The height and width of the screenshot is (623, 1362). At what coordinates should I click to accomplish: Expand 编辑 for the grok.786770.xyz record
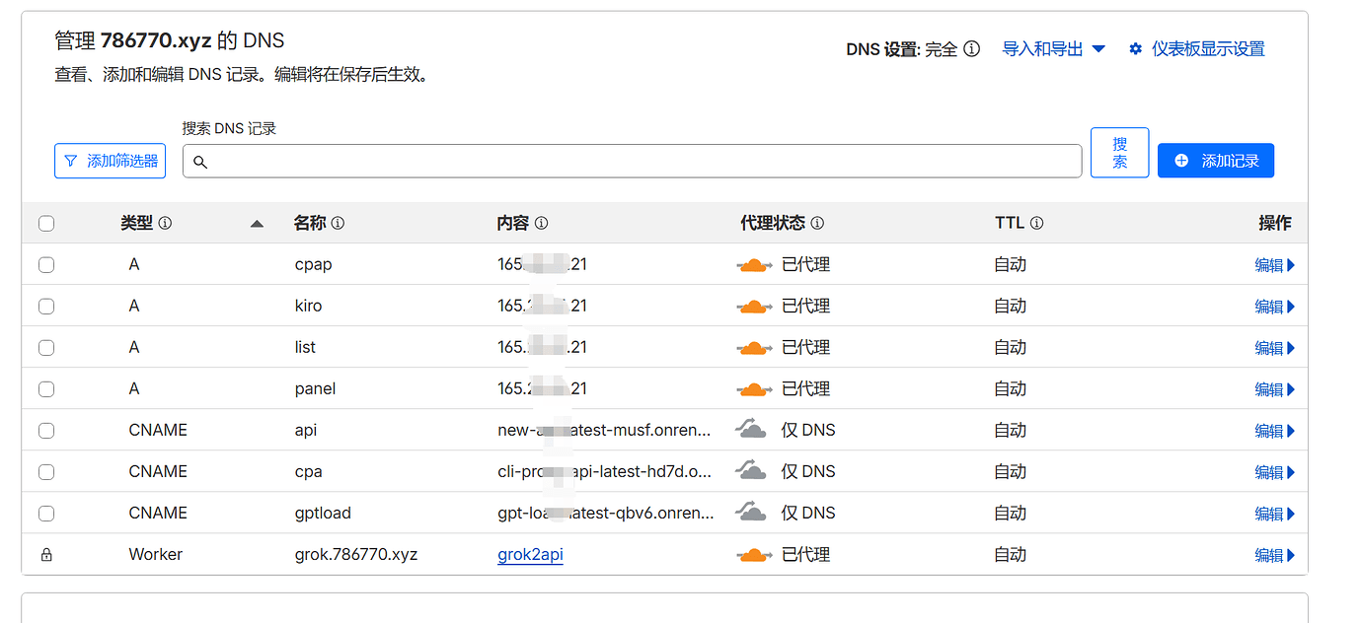point(1274,555)
